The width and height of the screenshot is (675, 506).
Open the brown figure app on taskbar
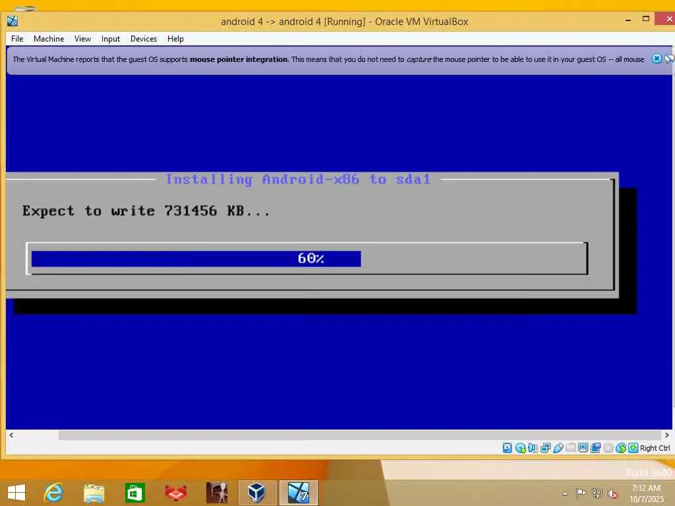pyautogui.click(x=217, y=493)
